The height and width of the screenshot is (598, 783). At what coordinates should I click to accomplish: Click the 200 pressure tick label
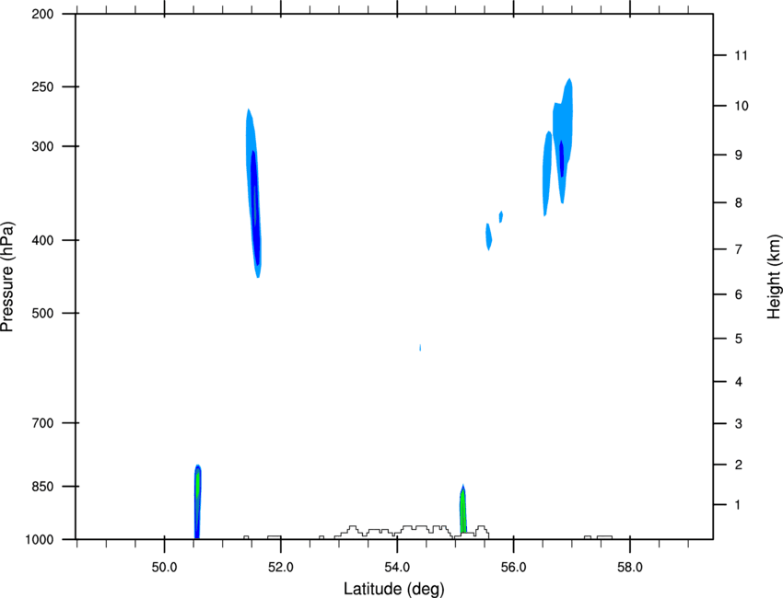point(42,14)
